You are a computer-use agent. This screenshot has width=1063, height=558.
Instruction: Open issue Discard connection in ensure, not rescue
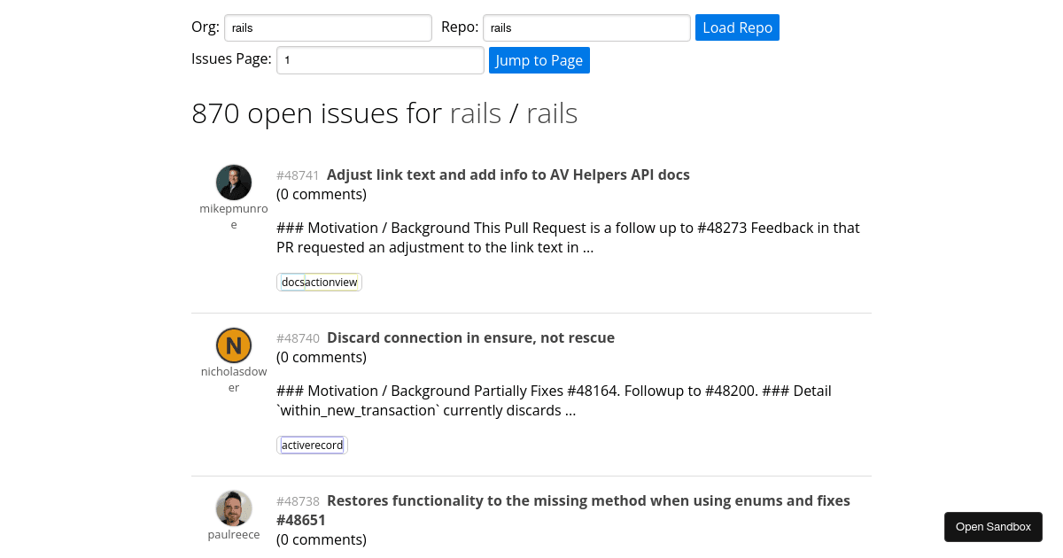pyautogui.click(x=470, y=337)
